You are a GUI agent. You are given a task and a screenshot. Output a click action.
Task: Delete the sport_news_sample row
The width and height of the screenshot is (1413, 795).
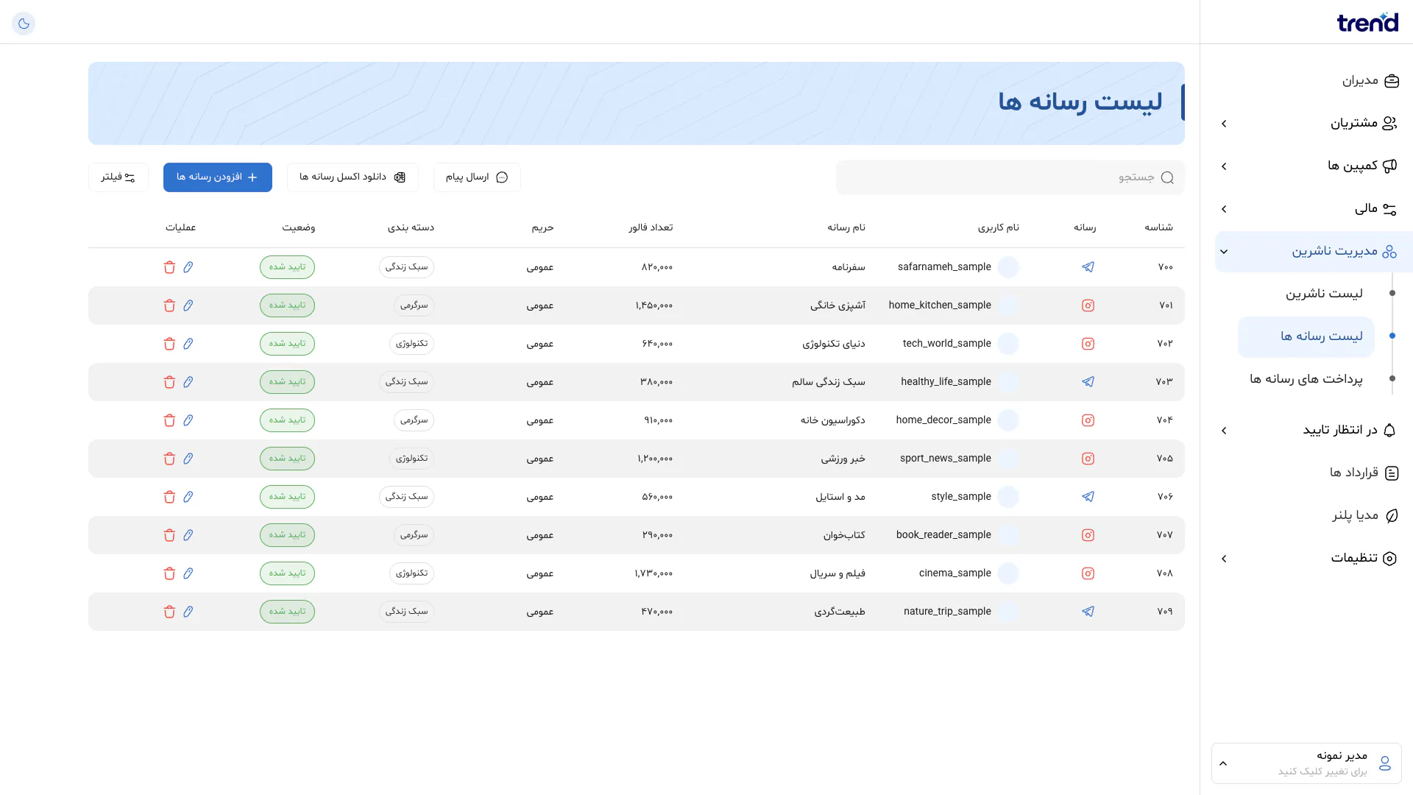pyautogui.click(x=169, y=459)
